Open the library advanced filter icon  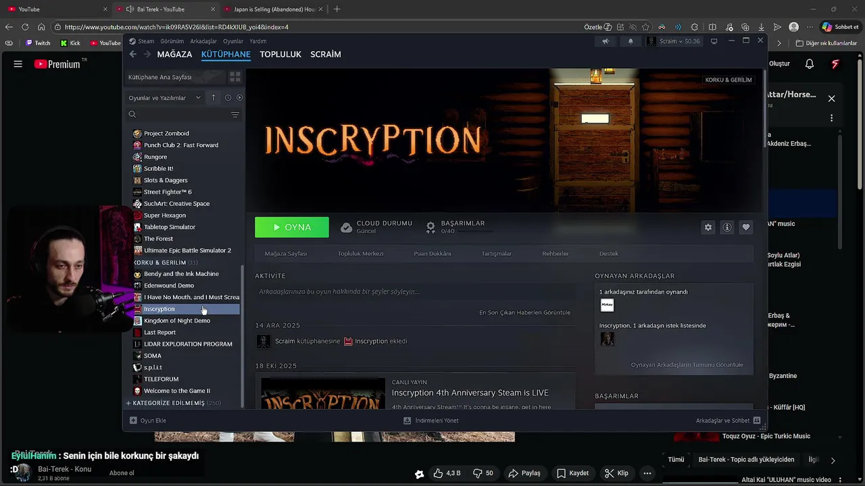(234, 115)
